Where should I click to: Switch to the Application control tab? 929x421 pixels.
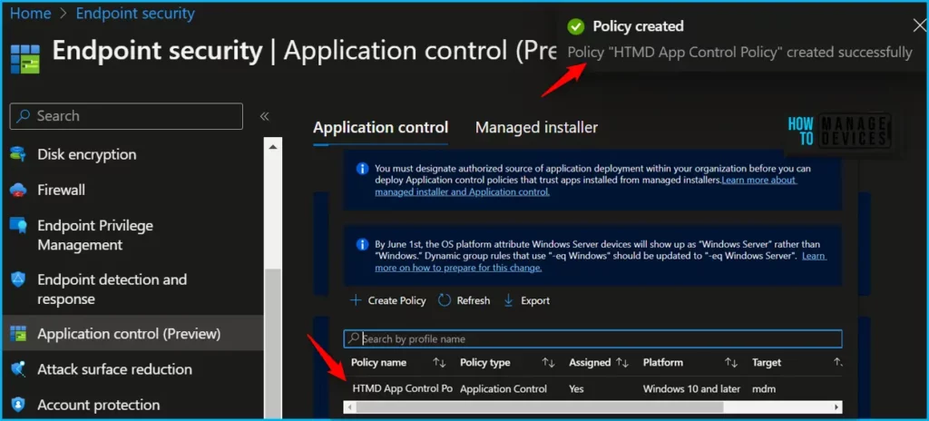(x=380, y=128)
